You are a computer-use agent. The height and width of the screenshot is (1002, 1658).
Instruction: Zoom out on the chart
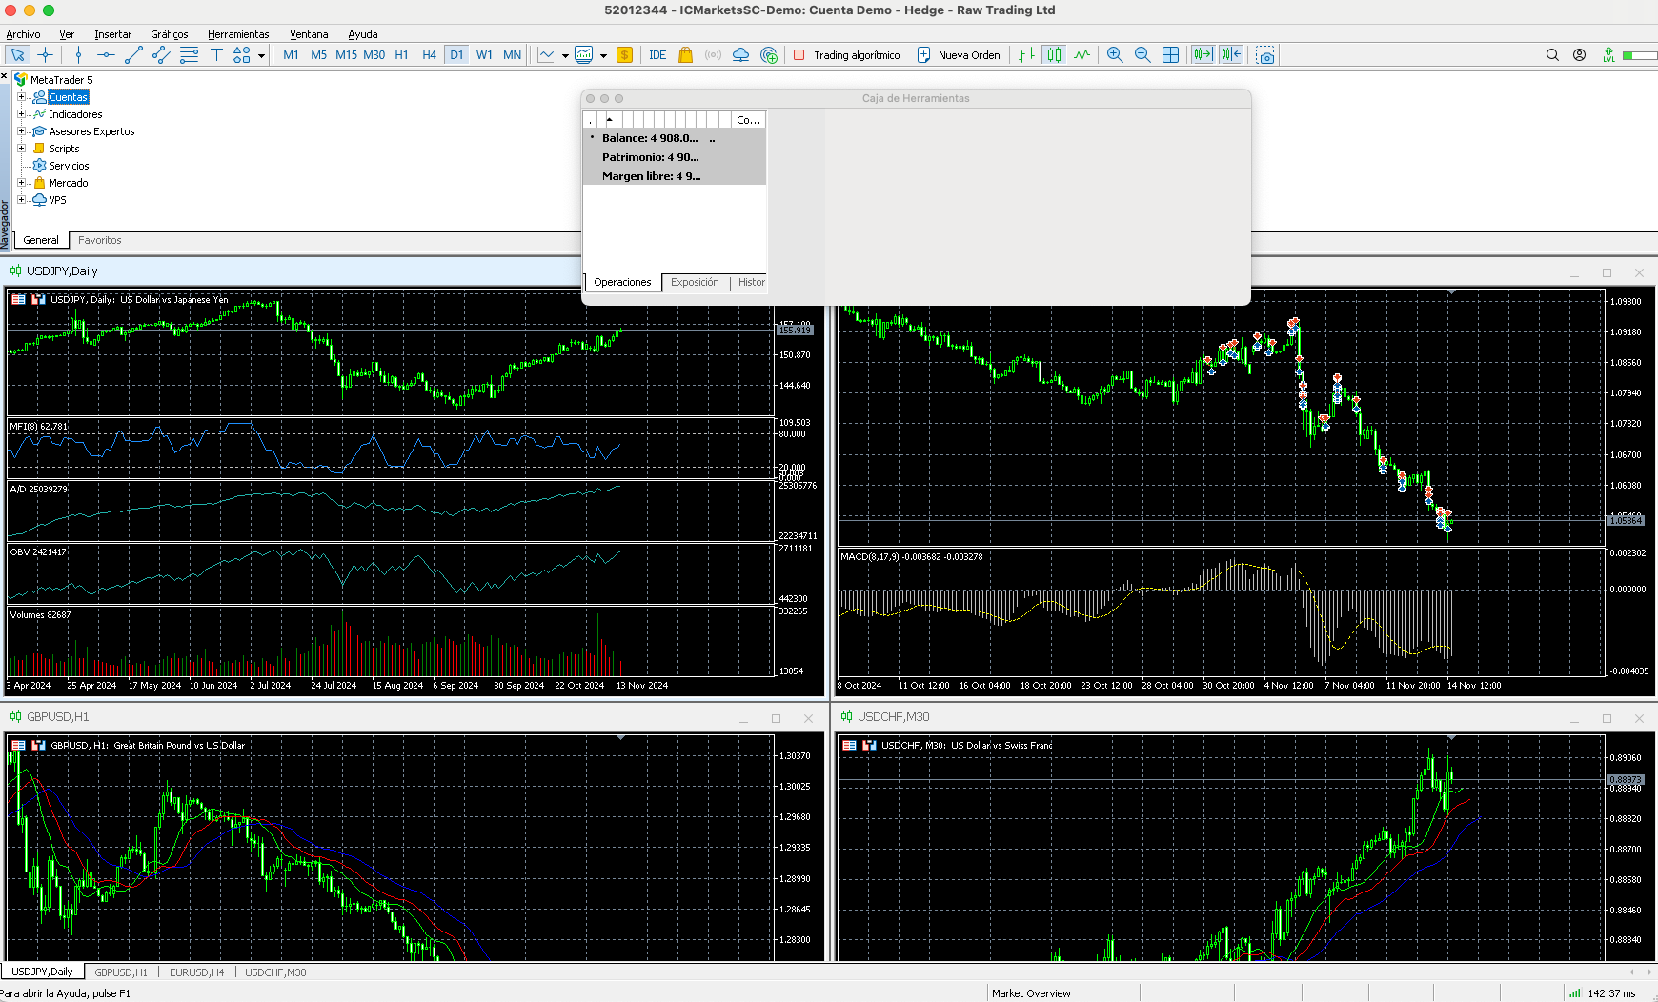[x=1142, y=54]
